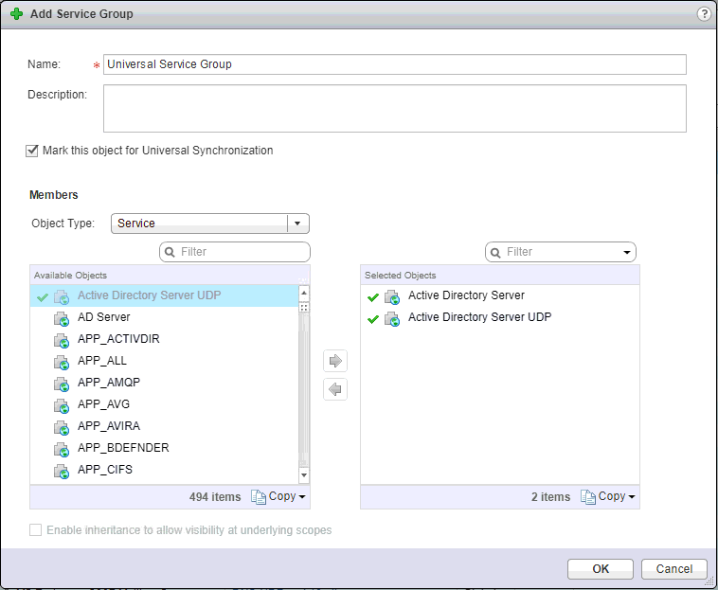Screen dimensions: 718x590
Task: Click the Available Objects scrollbar down arrow
Action: tap(304, 474)
